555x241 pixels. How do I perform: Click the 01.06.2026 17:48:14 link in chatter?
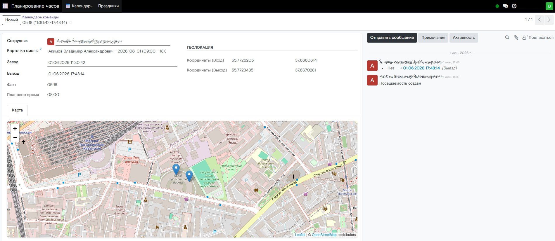[x=421, y=68]
